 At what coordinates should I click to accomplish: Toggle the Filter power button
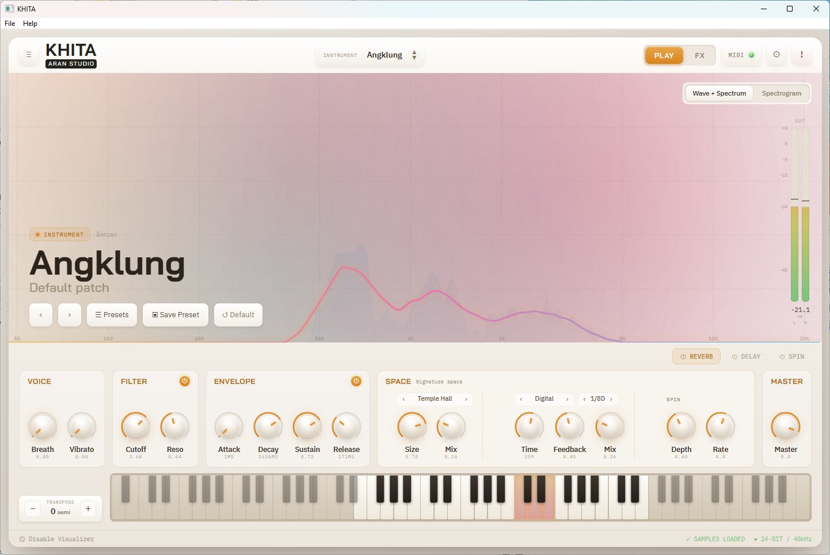[x=185, y=381]
